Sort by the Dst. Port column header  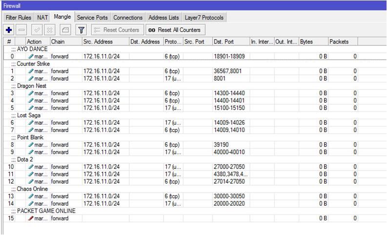tap(231, 42)
